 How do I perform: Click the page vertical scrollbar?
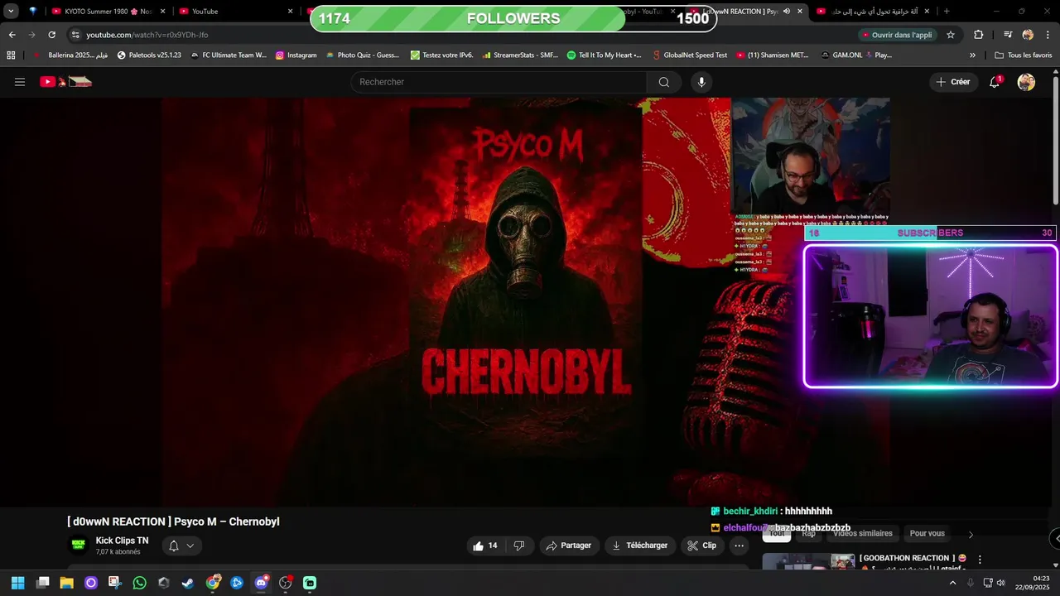(1055, 141)
